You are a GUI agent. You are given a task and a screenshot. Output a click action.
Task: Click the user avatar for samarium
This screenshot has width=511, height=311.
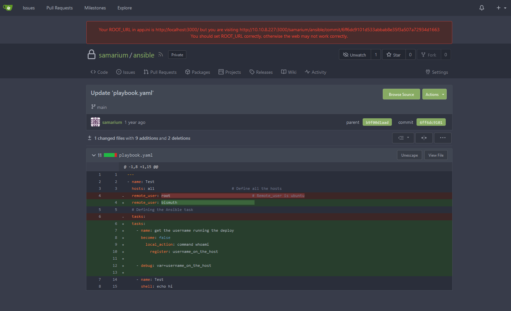(95, 122)
